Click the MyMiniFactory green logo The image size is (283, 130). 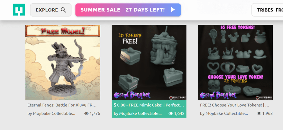tap(19, 10)
